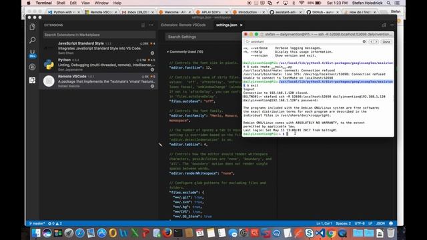Go to next match in Terminal find bar
427x240 pixels.
click(376, 41)
